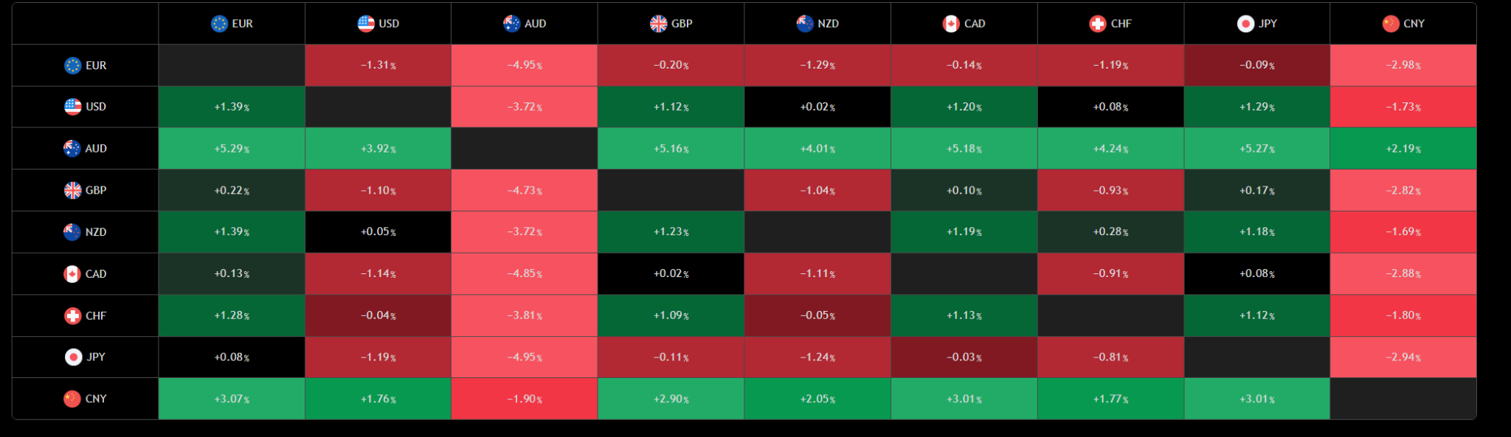Screen dimensions: 1511x437
Task: Click the AUD flag icon in row header
Action: (72, 148)
